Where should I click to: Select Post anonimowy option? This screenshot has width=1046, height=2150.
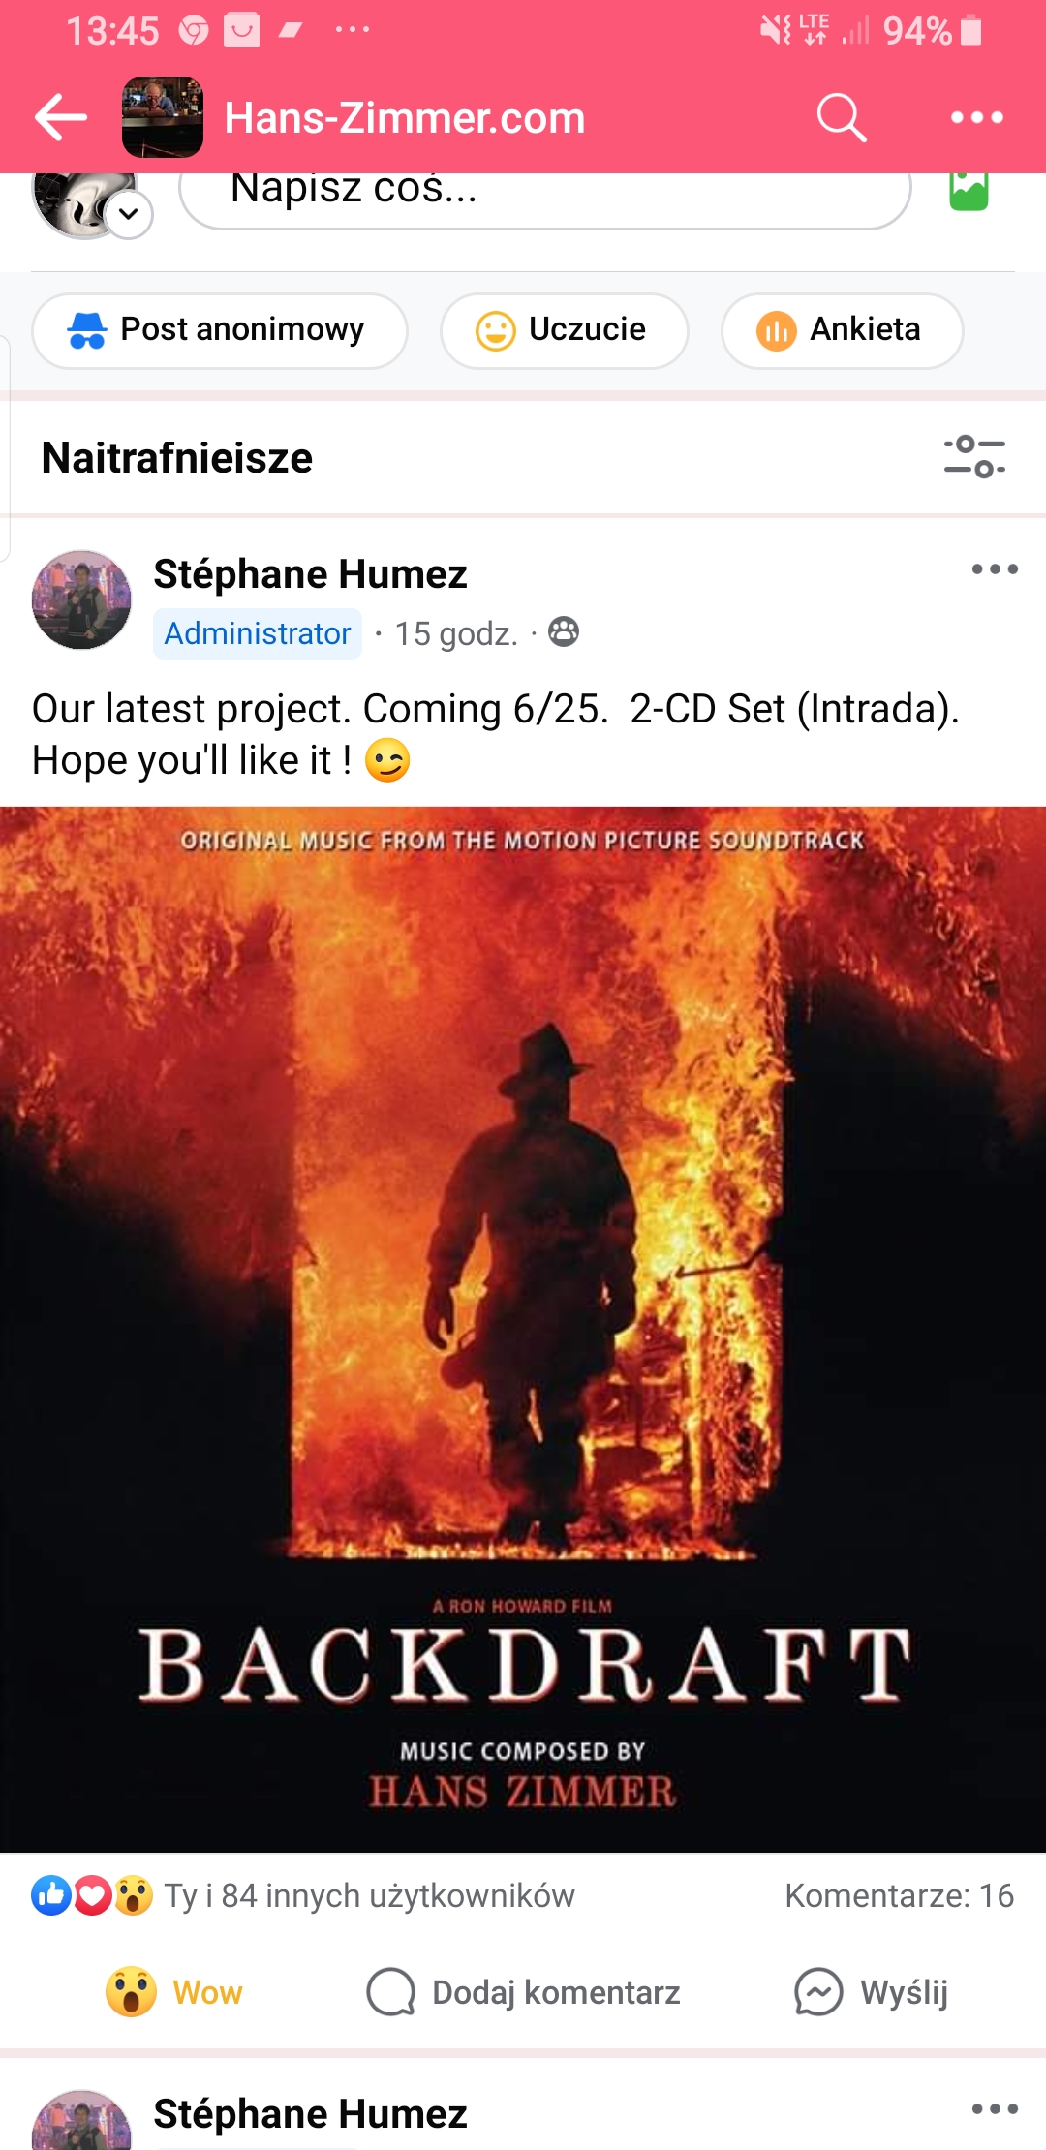tap(220, 330)
